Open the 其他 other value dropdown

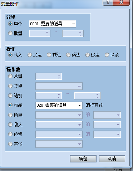[59, 144]
